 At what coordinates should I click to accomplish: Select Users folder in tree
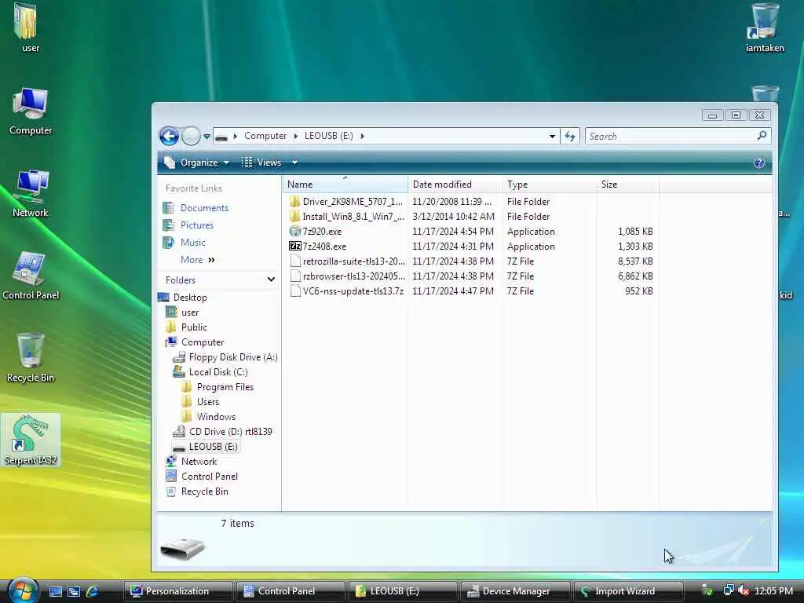click(207, 401)
